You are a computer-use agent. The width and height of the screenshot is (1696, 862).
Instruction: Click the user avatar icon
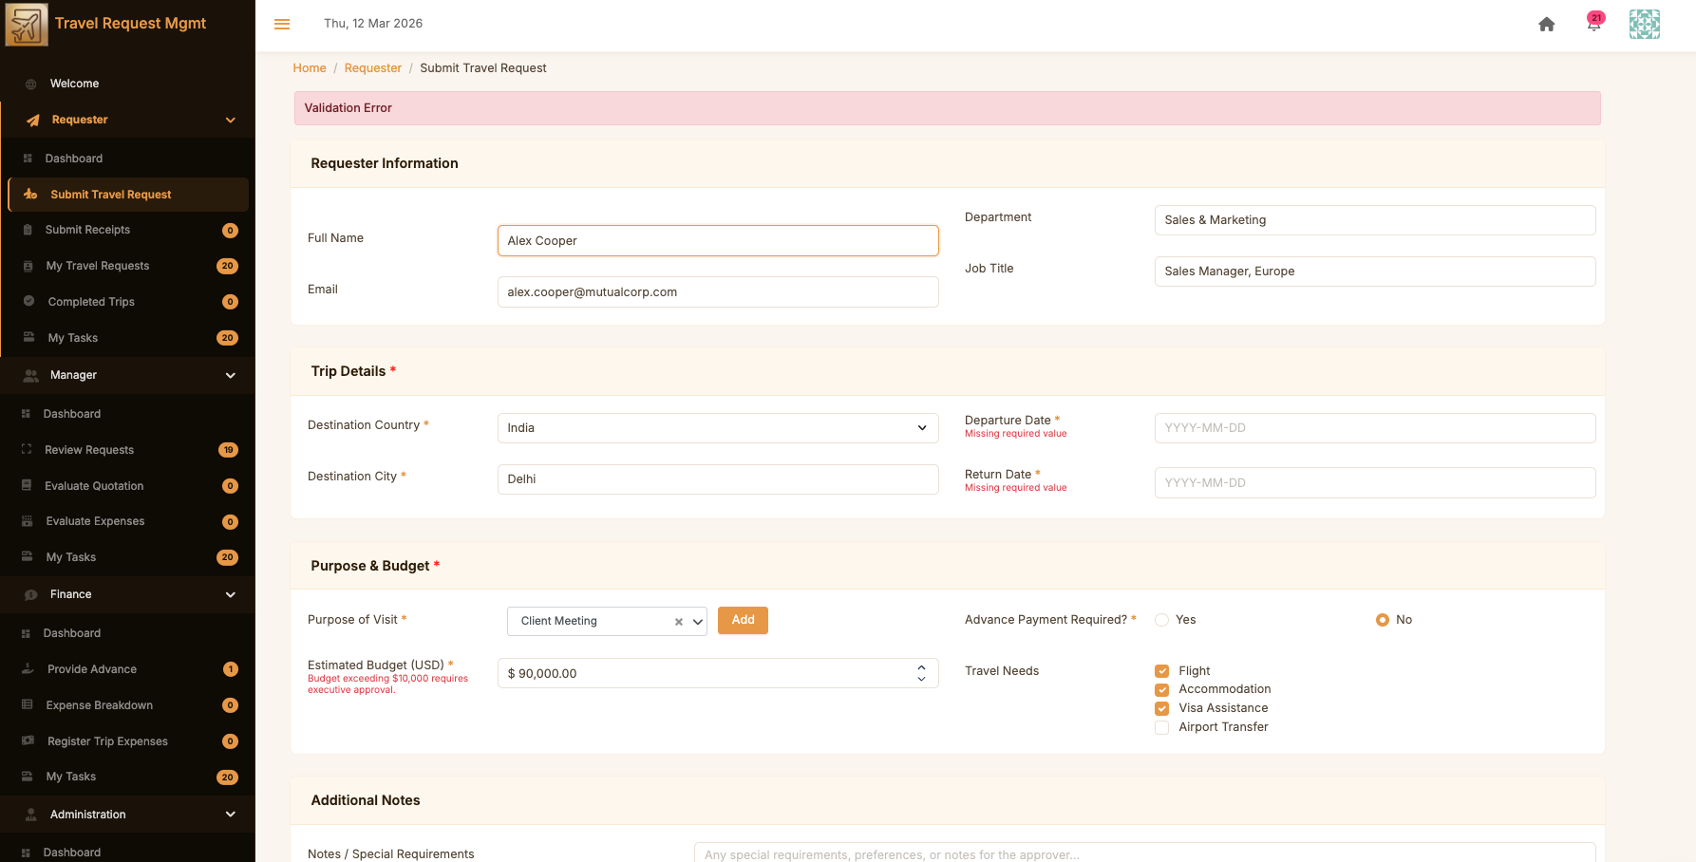pyautogui.click(x=1644, y=25)
